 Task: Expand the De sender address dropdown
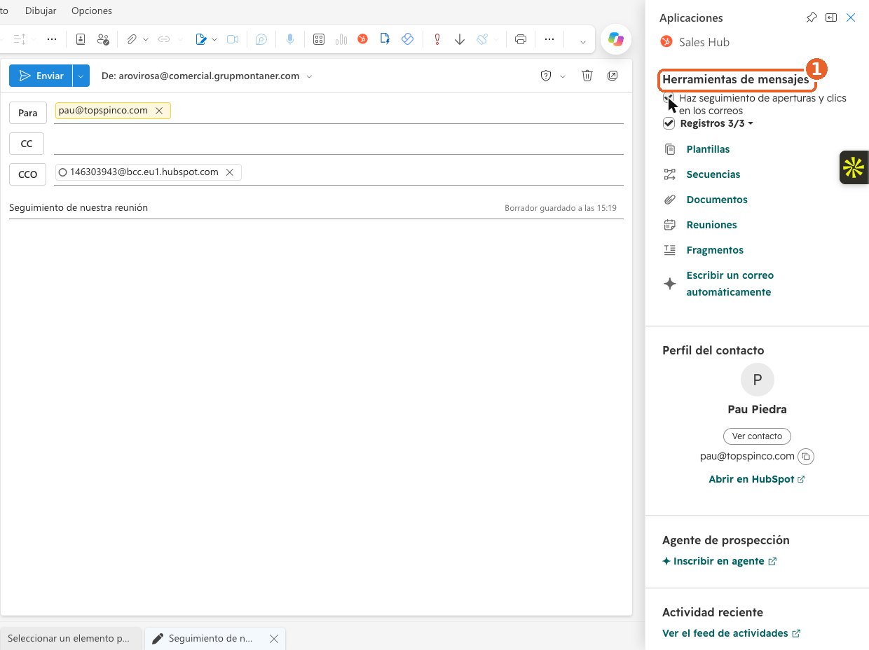pyautogui.click(x=309, y=76)
